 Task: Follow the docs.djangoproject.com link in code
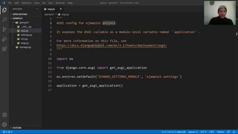[112, 45]
